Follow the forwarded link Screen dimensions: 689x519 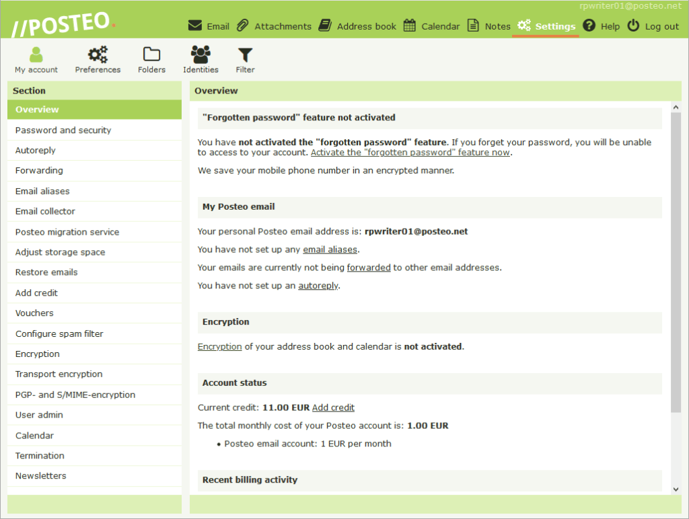click(x=369, y=268)
